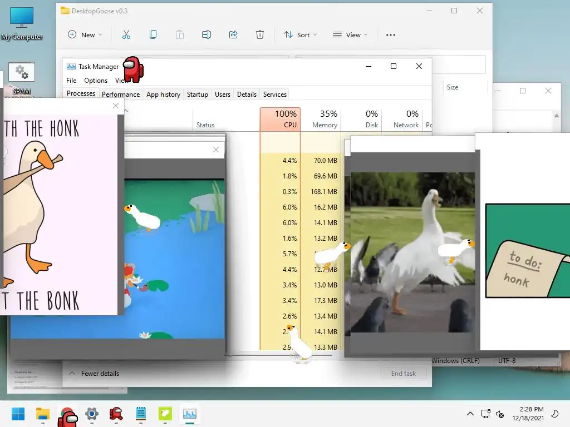Open the New dropdown in File Explorer
The width and height of the screenshot is (570, 427).
tap(85, 35)
